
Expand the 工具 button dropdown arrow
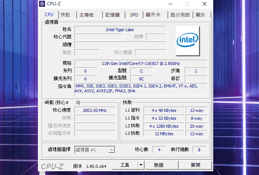click(141, 165)
